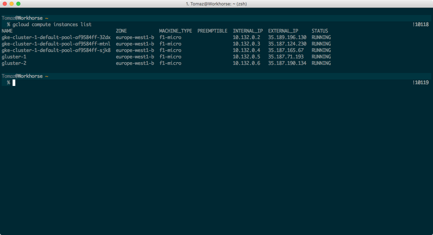Viewport: 433px width, 235px height.
Task: Click the window title "1. Tomaz@Workhorse: ~ (zsh)"
Action: tap(216, 4)
